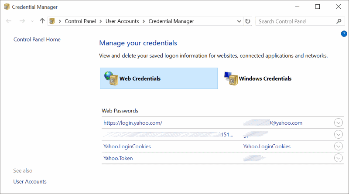Switch to Web Credentials tab
The image size is (349, 194).
(x=159, y=78)
